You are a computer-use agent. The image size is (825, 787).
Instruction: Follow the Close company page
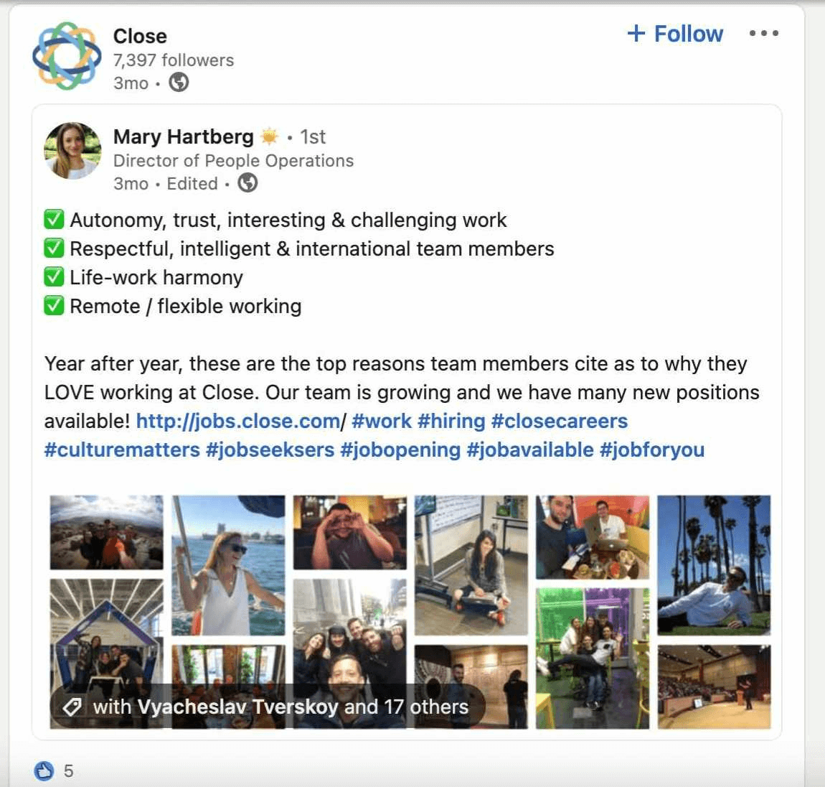click(674, 33)
